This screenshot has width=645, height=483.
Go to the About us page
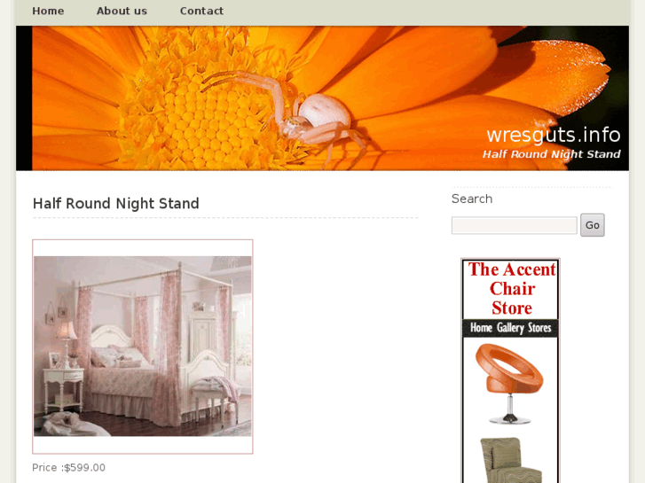(x=122, y=12)
